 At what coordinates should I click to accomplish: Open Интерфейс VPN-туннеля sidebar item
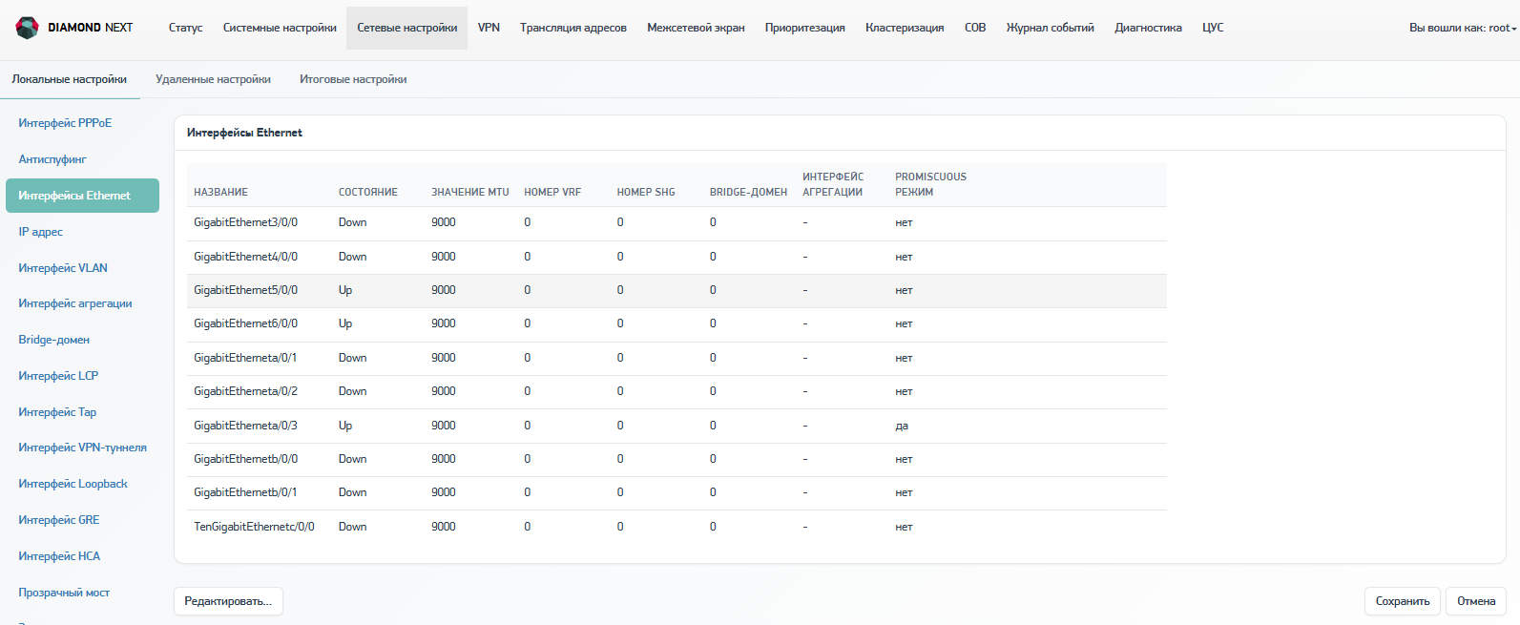83,448
